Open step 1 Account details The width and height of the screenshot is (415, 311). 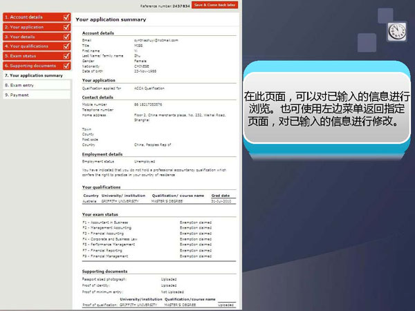point(28,17)
